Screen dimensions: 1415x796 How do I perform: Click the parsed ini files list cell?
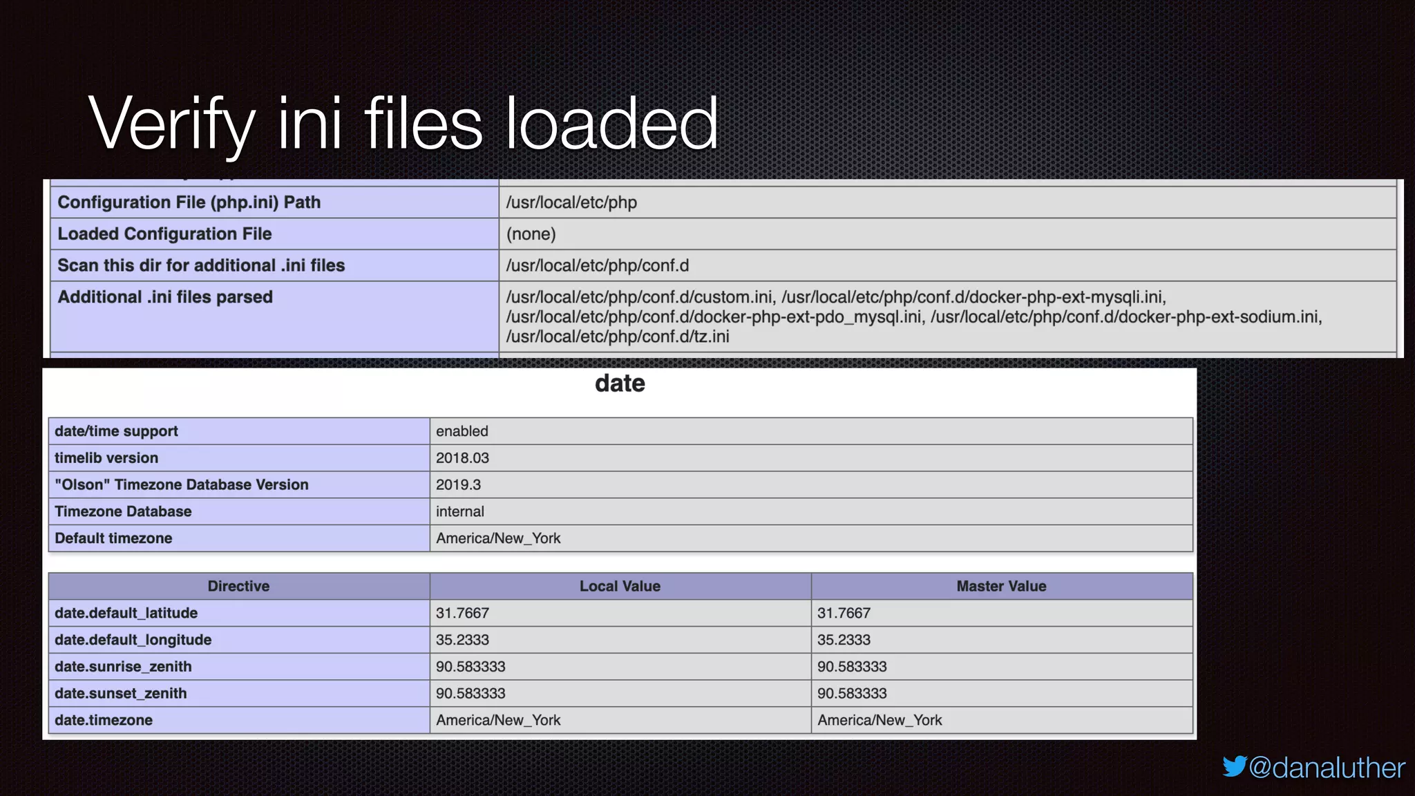pos(947,316)
